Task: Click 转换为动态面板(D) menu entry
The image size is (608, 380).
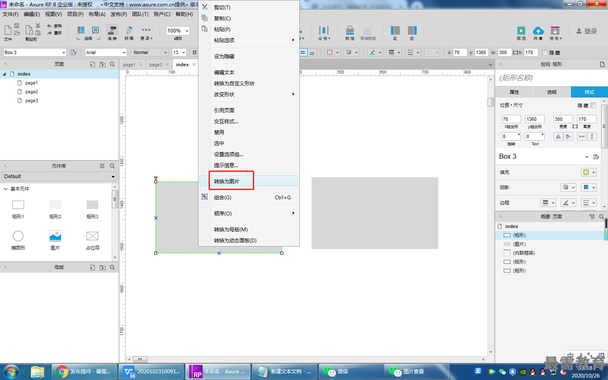Action: pyautogui.click(x=249, y=240)
